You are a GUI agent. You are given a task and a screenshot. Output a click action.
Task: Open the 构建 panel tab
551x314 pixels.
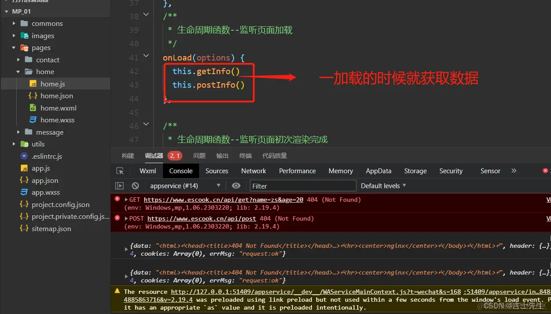128,156
